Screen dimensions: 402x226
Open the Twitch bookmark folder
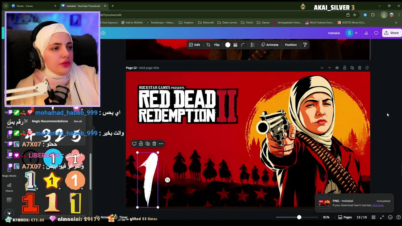[x=247, y=23]
